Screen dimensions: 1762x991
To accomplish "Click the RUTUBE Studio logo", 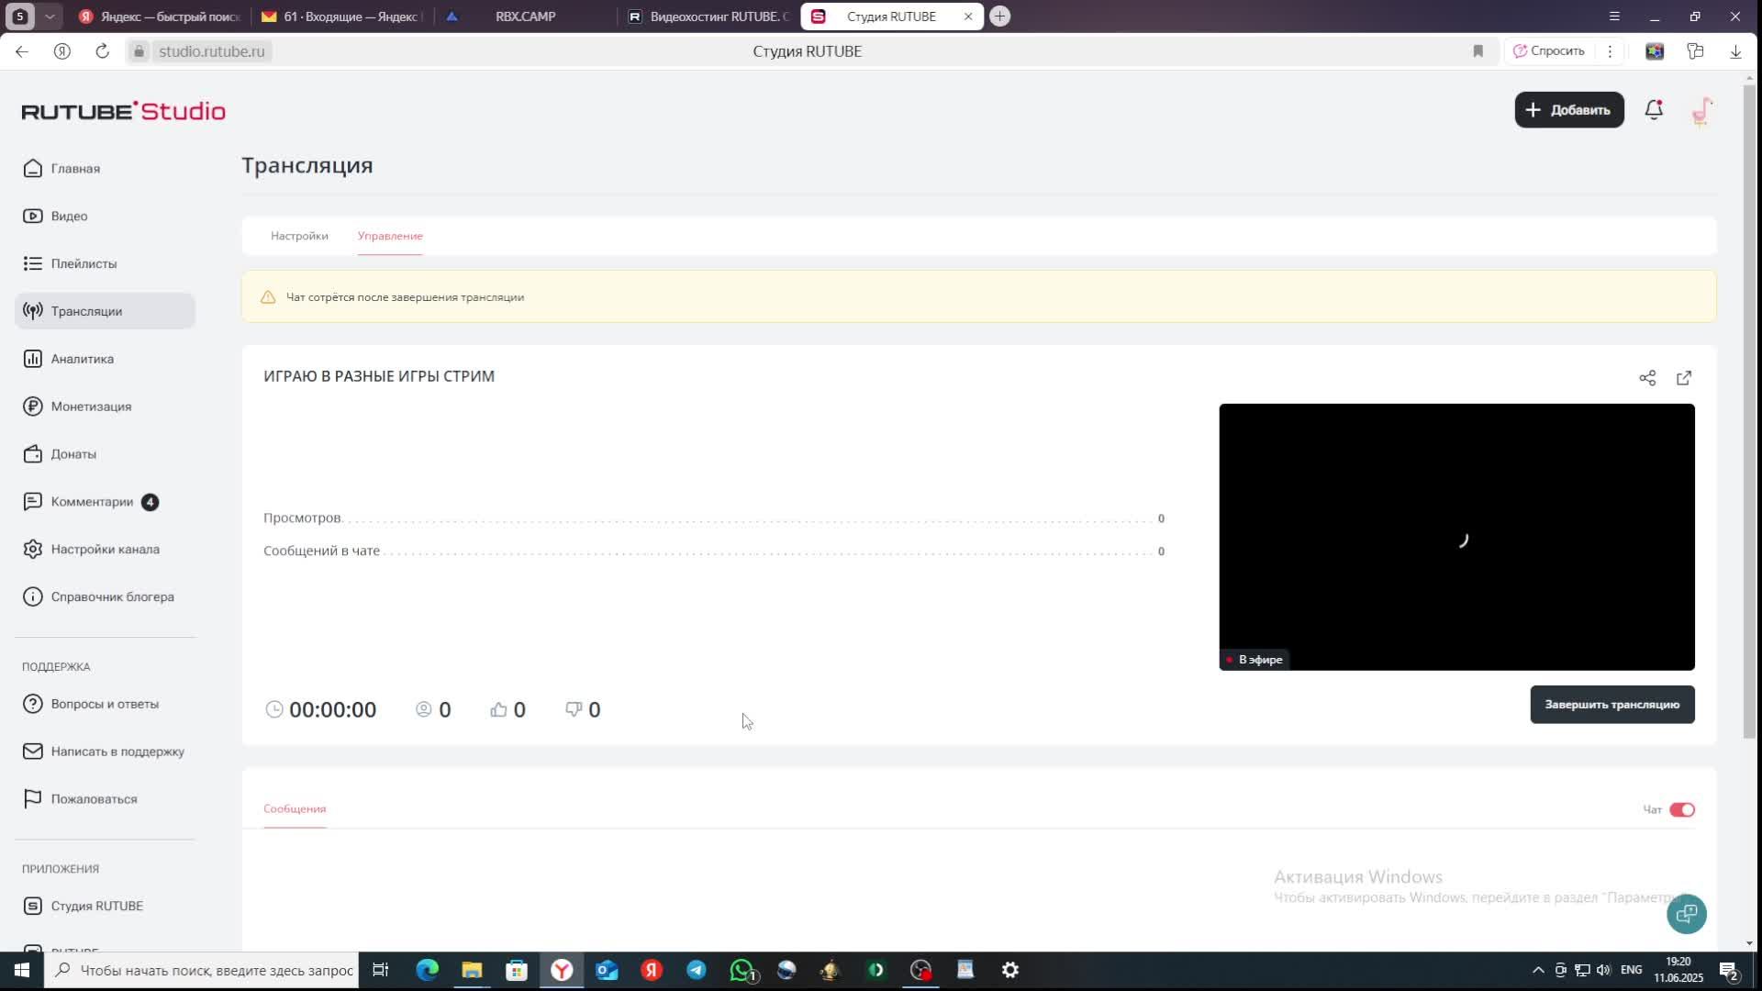I will point(123,111).
